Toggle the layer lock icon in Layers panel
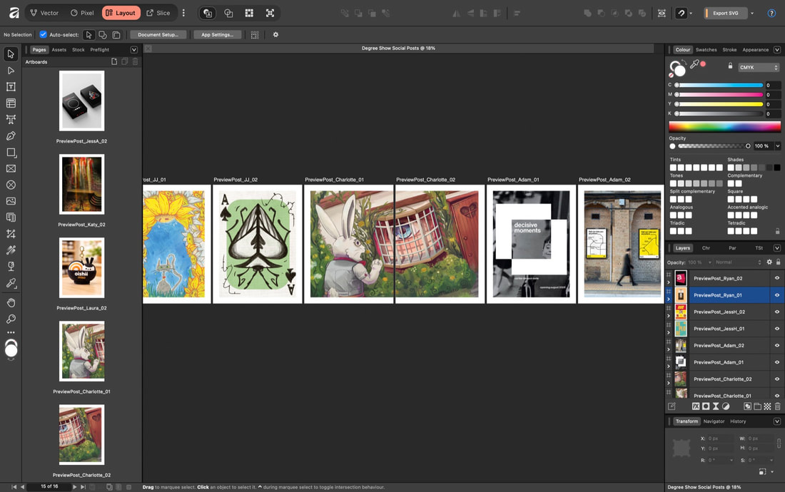The width and height of the screenshot is (785, 492). coord(778,262)
